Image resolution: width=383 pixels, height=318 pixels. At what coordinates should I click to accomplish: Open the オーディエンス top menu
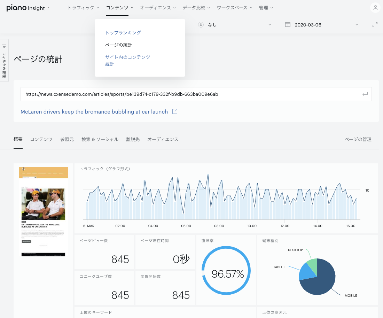coord(158,8)
